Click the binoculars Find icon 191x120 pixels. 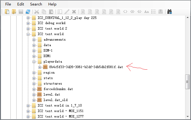(x=170, y=12)
